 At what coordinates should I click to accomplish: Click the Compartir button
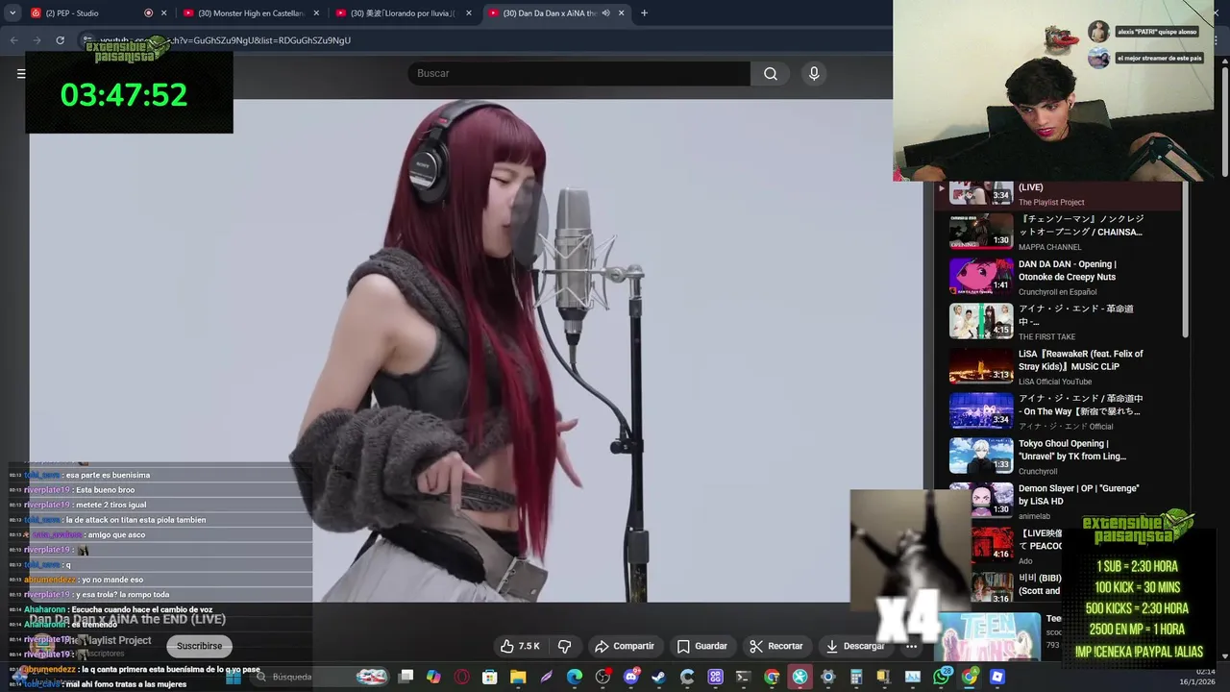[625, 646]
